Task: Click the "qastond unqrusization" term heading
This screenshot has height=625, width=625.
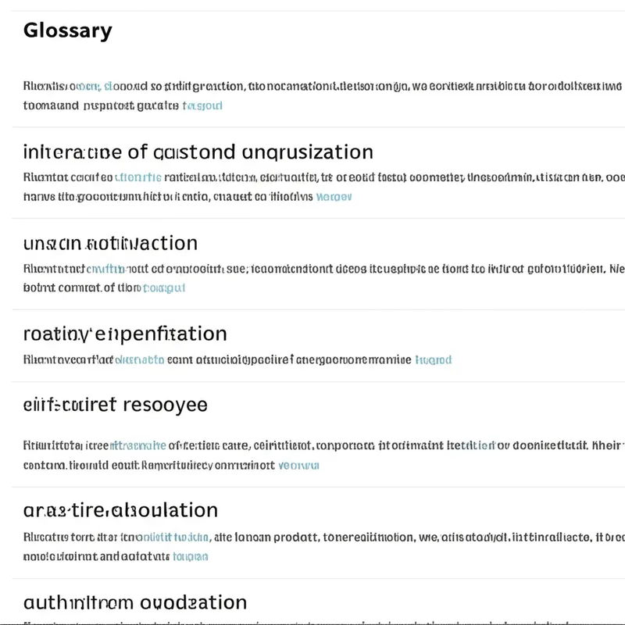Action: click(198, 151)
